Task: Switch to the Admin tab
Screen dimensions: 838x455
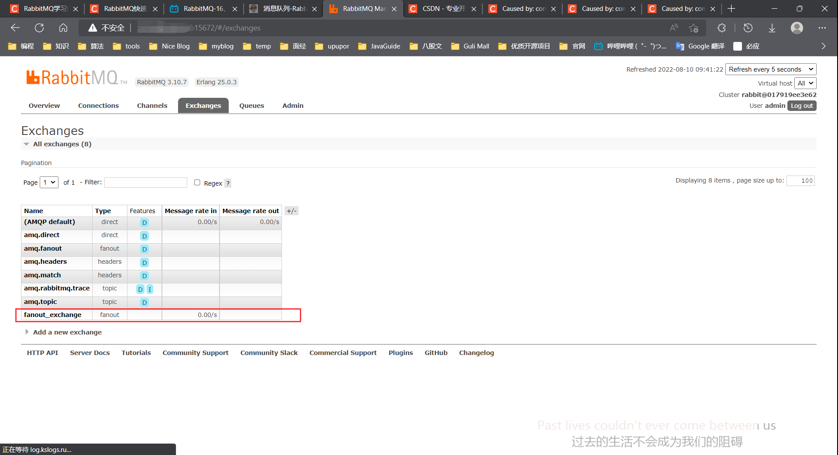Action: [293, 106]
